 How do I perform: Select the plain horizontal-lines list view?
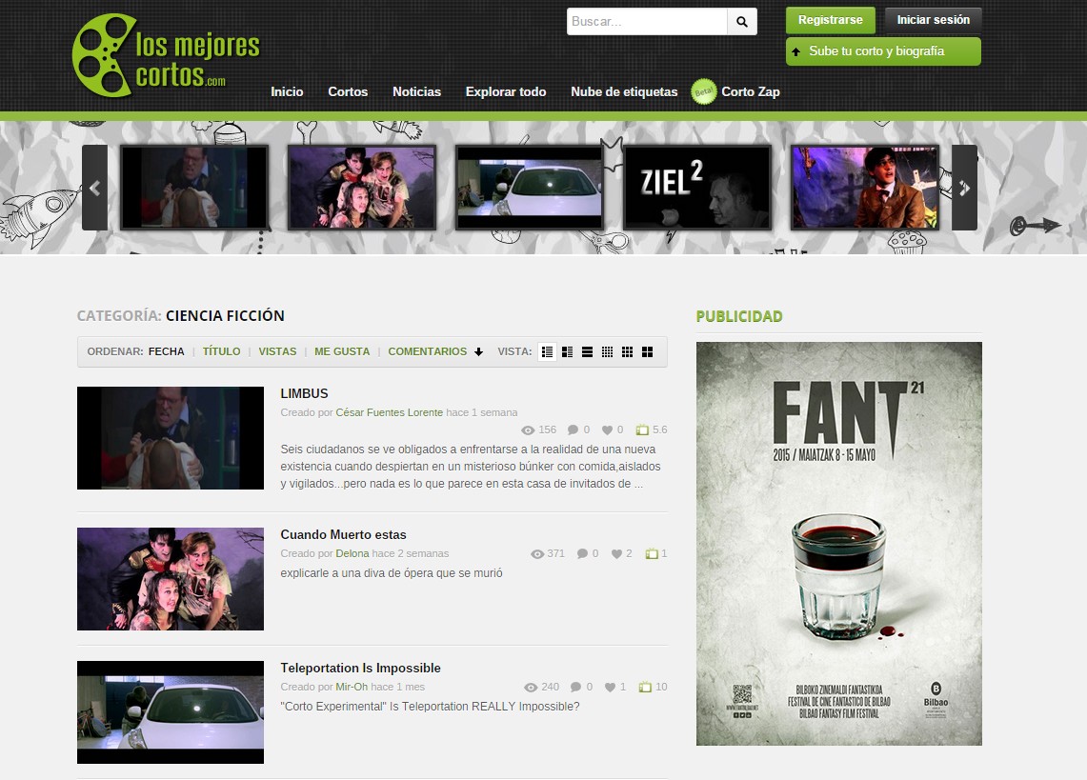(587, 351)
